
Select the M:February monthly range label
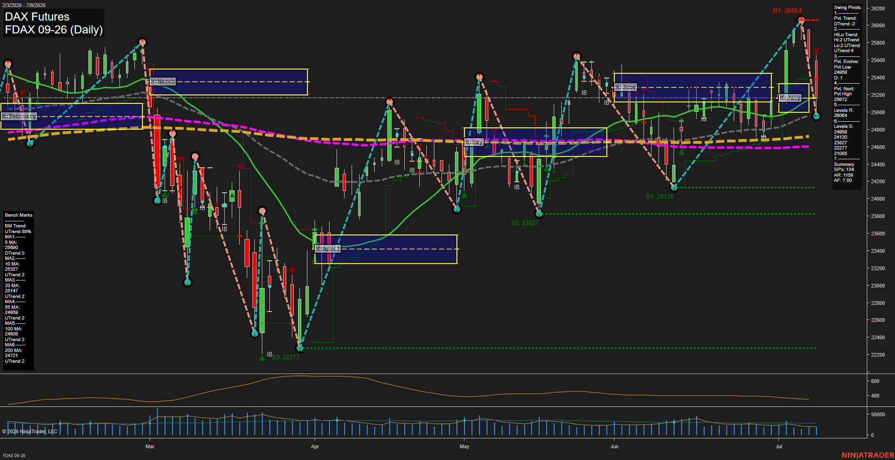point(19,116)
